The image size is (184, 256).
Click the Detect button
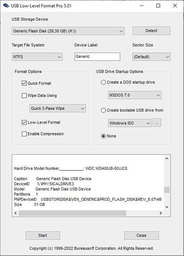coord(152,31)
